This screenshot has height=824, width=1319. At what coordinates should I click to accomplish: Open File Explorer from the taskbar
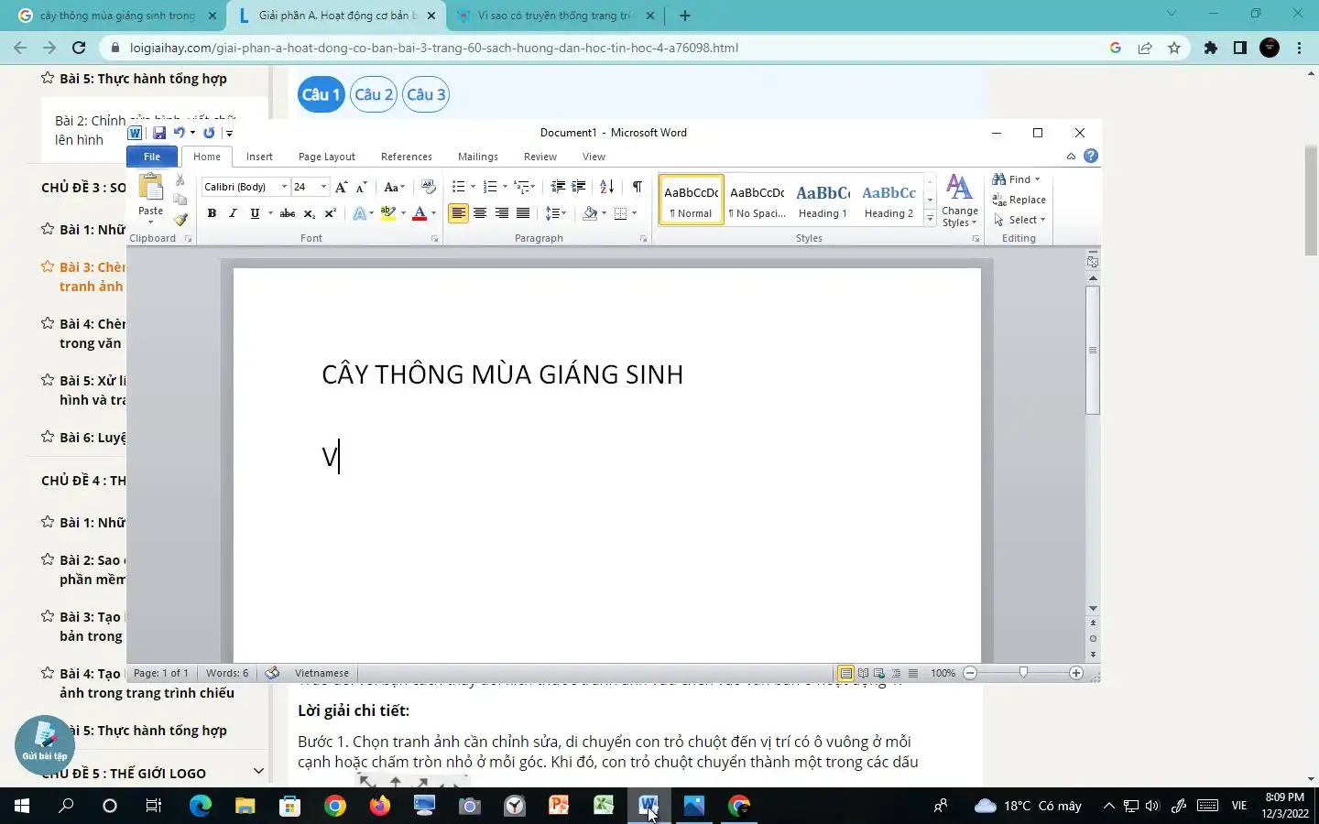click(245, 806)
